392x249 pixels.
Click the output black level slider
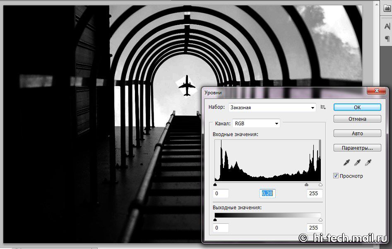215,220
